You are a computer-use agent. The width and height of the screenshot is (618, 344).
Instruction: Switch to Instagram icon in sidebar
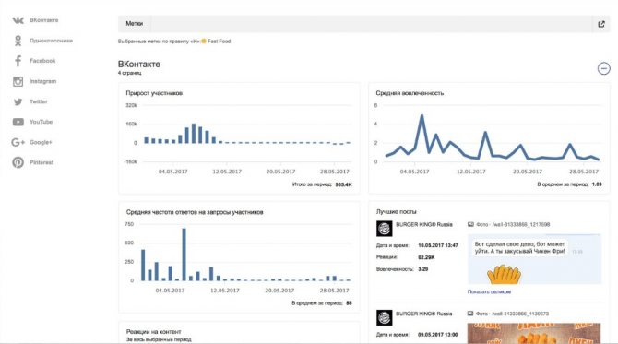18,81
